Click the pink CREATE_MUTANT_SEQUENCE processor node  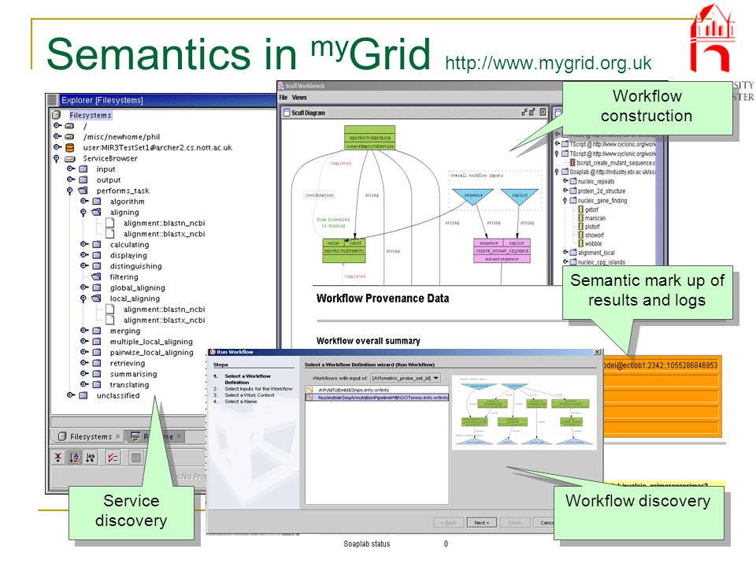[502, 250]
